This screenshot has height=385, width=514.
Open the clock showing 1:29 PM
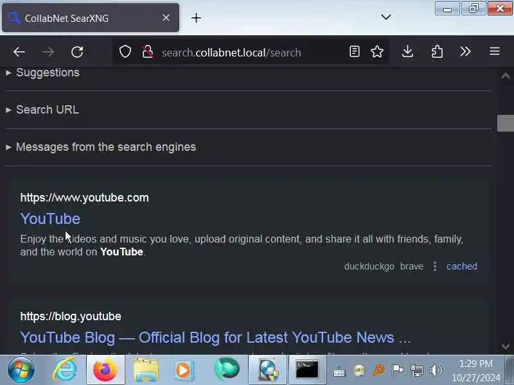point(476,371)
